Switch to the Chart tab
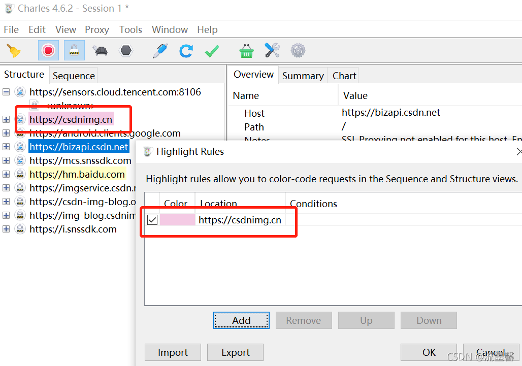Viewport: 522px width, 366px height. click(344, 76)
